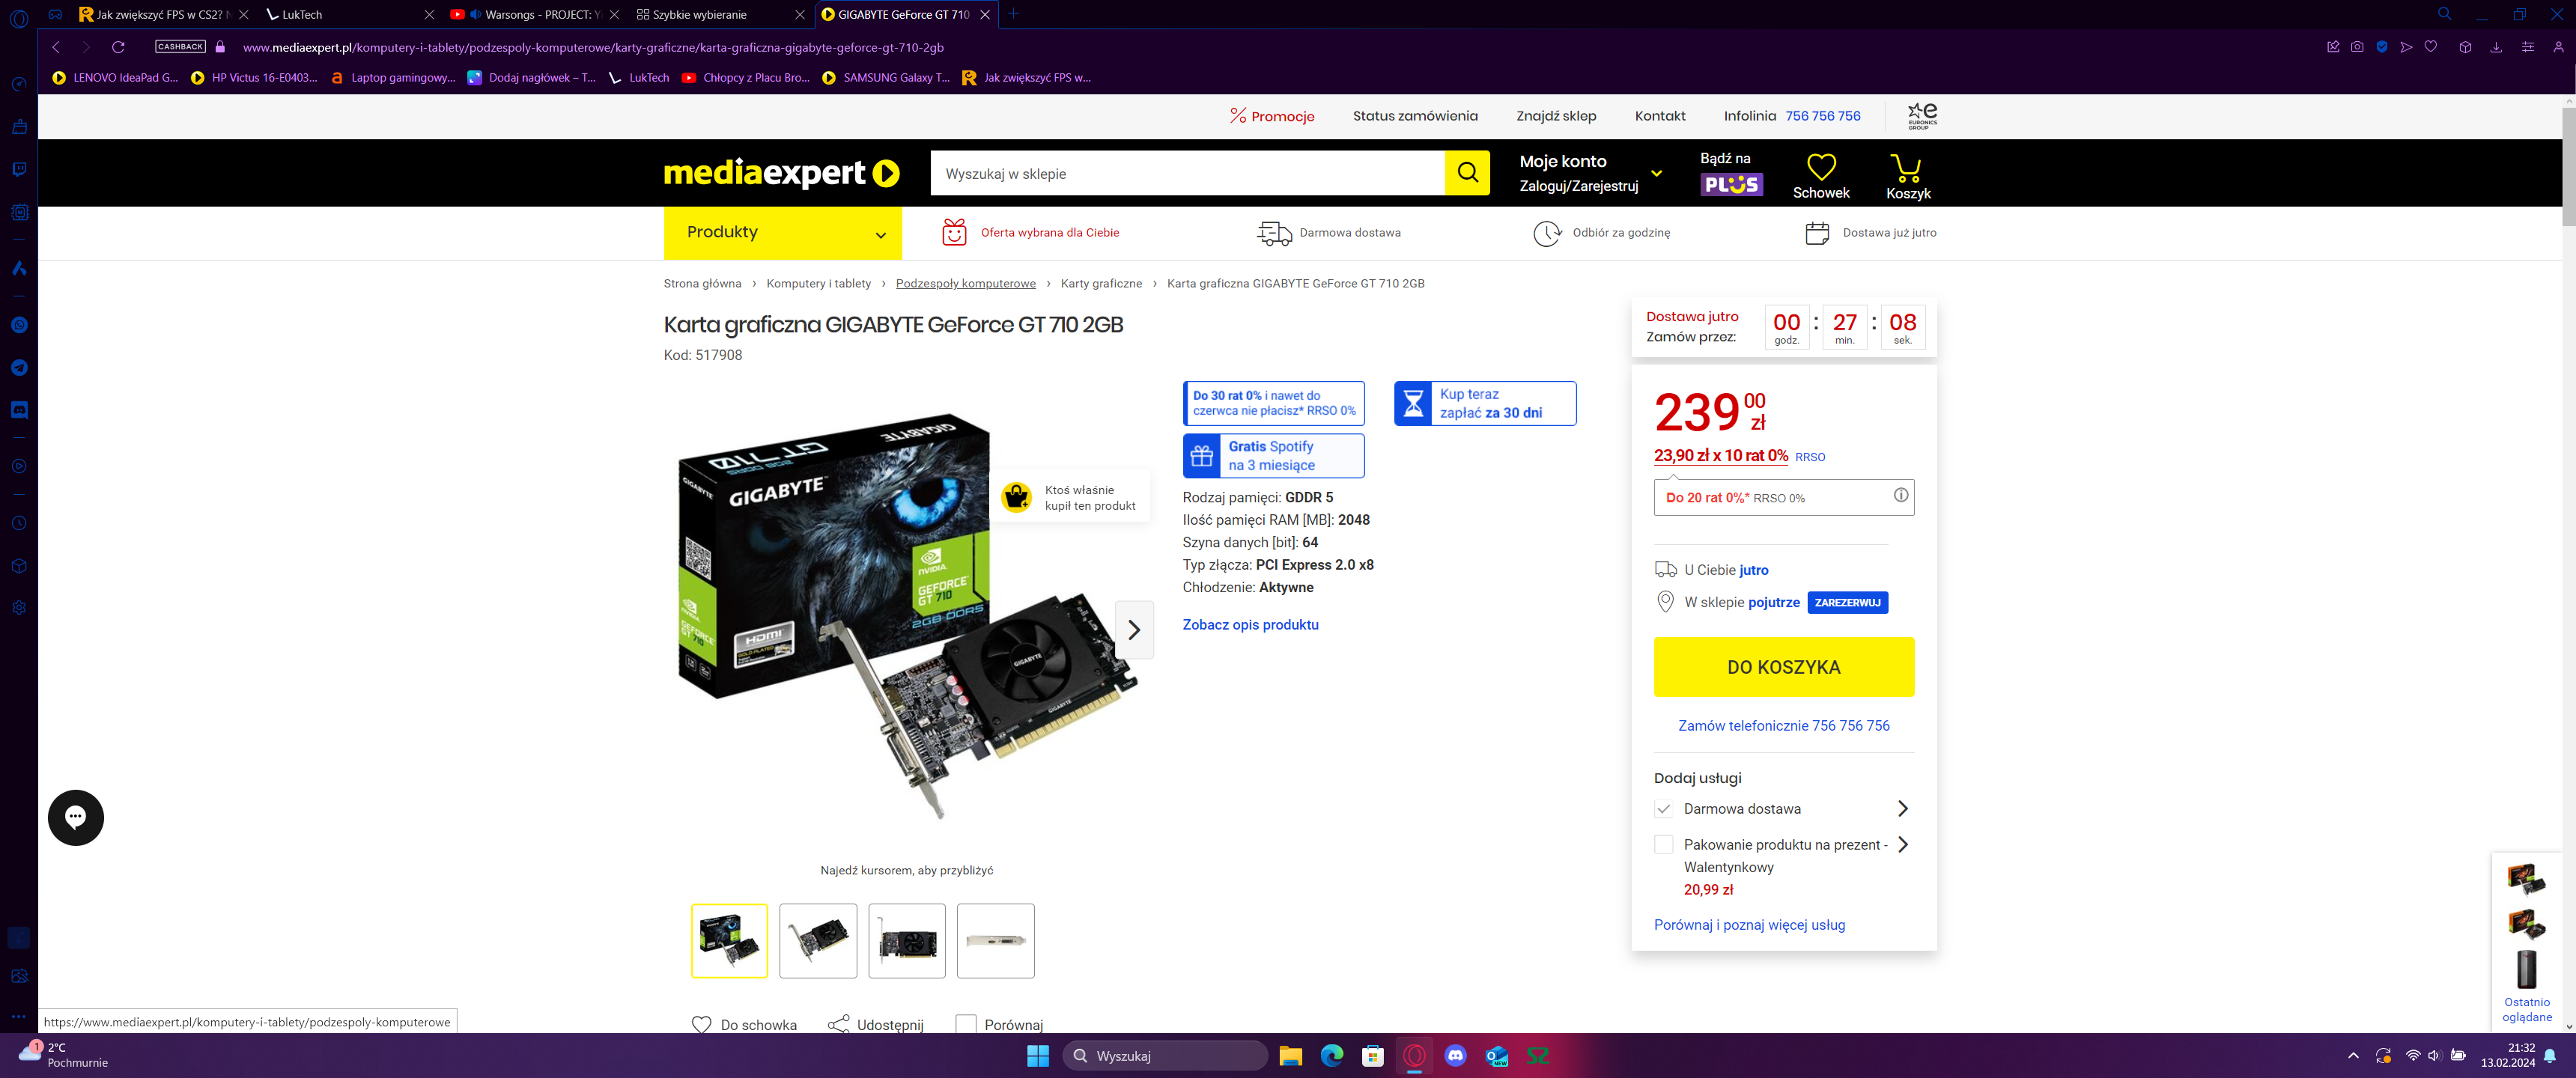Show next product image arrow
The image size is (2576, 1078).
point(1134,629)
